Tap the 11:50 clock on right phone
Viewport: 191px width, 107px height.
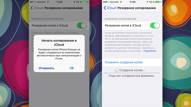pos(132,2)
